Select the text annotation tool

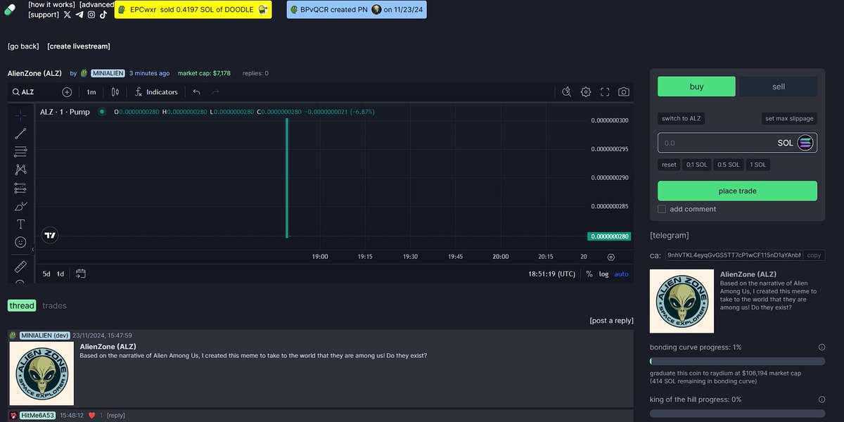[x=20, y=224]
